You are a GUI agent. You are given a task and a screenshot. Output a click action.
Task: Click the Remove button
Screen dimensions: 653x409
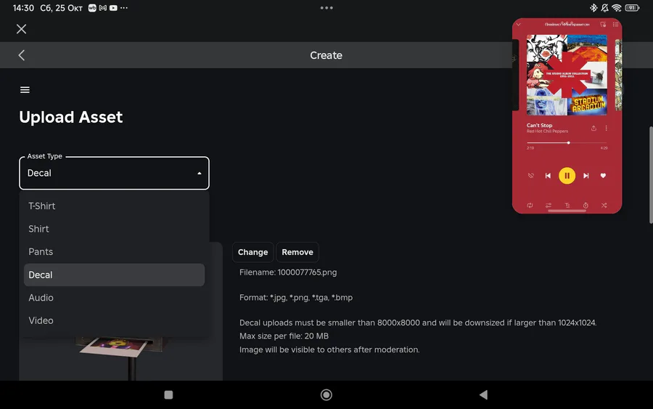click(297, 252)
